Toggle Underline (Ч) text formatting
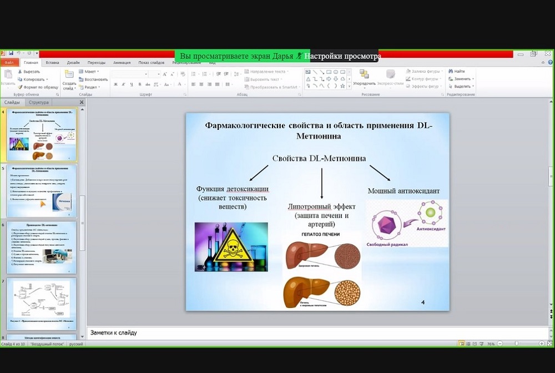The image size is (555, 373). pos(131,84)
